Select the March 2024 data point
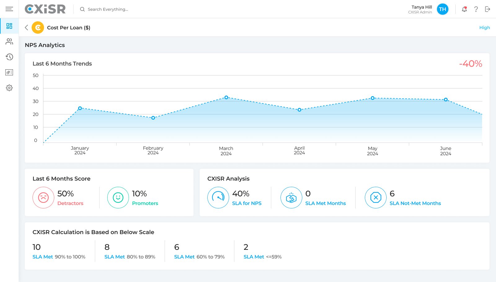Image resolution: width=496 pixels, height=282 pixels. coord(226,97)
